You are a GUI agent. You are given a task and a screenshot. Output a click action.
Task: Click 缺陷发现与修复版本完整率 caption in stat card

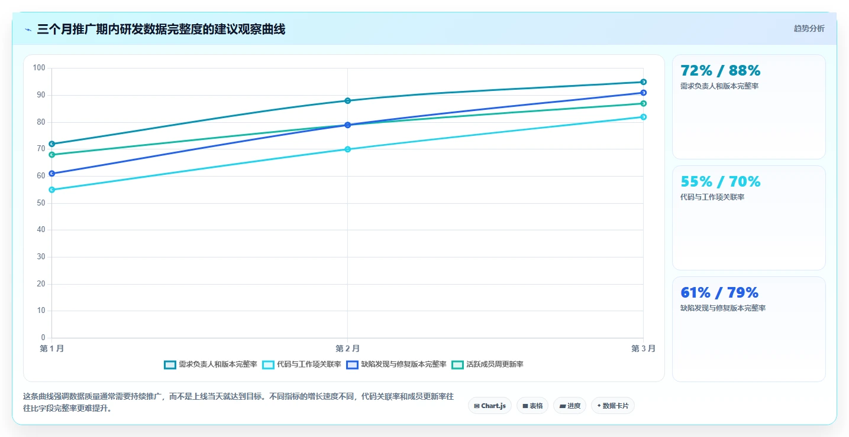point(723,308)
